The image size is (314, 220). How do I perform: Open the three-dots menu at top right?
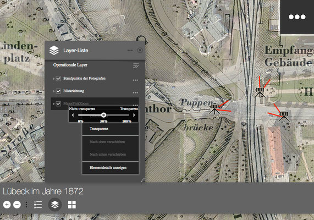297,17
